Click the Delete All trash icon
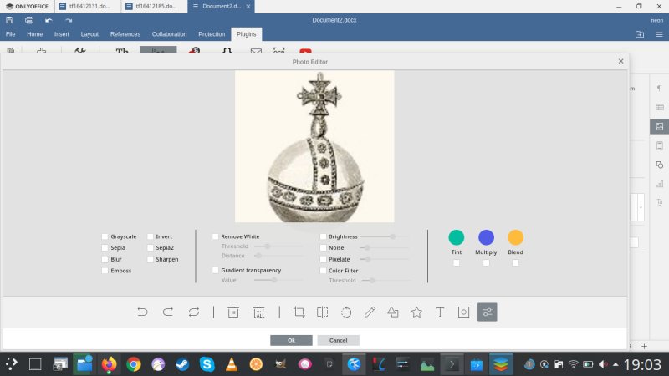This screenshot has height=376, width=669. pyautogui.click(x=259, y=312)
